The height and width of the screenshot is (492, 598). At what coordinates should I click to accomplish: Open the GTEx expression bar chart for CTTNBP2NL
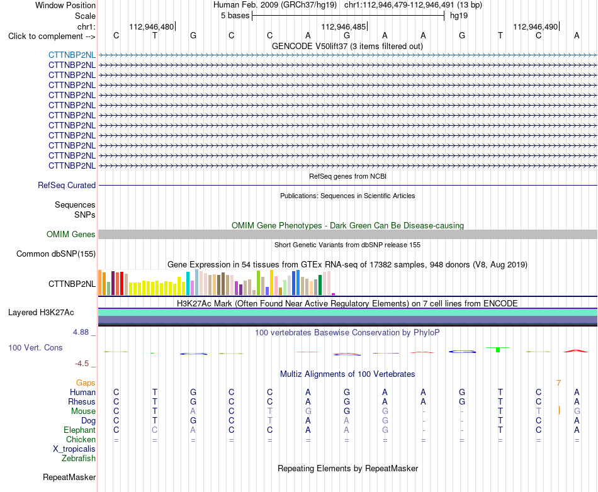[x=217, y=282]
